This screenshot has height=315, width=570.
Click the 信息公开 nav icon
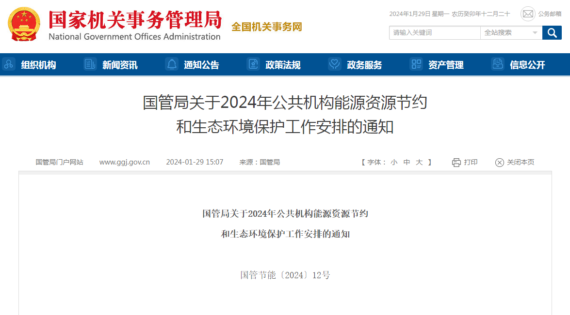coord(497,64)
